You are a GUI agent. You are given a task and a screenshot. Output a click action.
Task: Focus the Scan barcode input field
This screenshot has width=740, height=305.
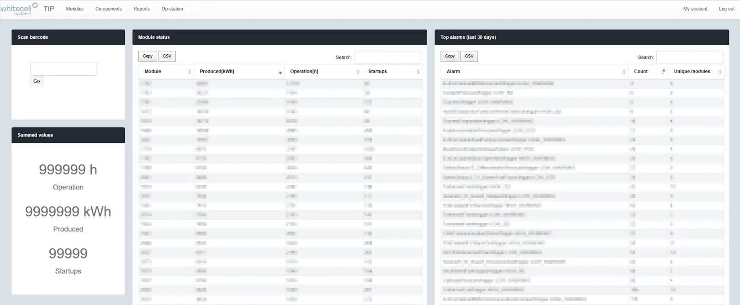[63, 69]
